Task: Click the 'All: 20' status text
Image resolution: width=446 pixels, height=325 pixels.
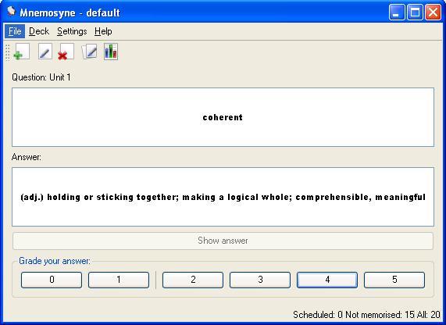Action: [x=428, y=315]
